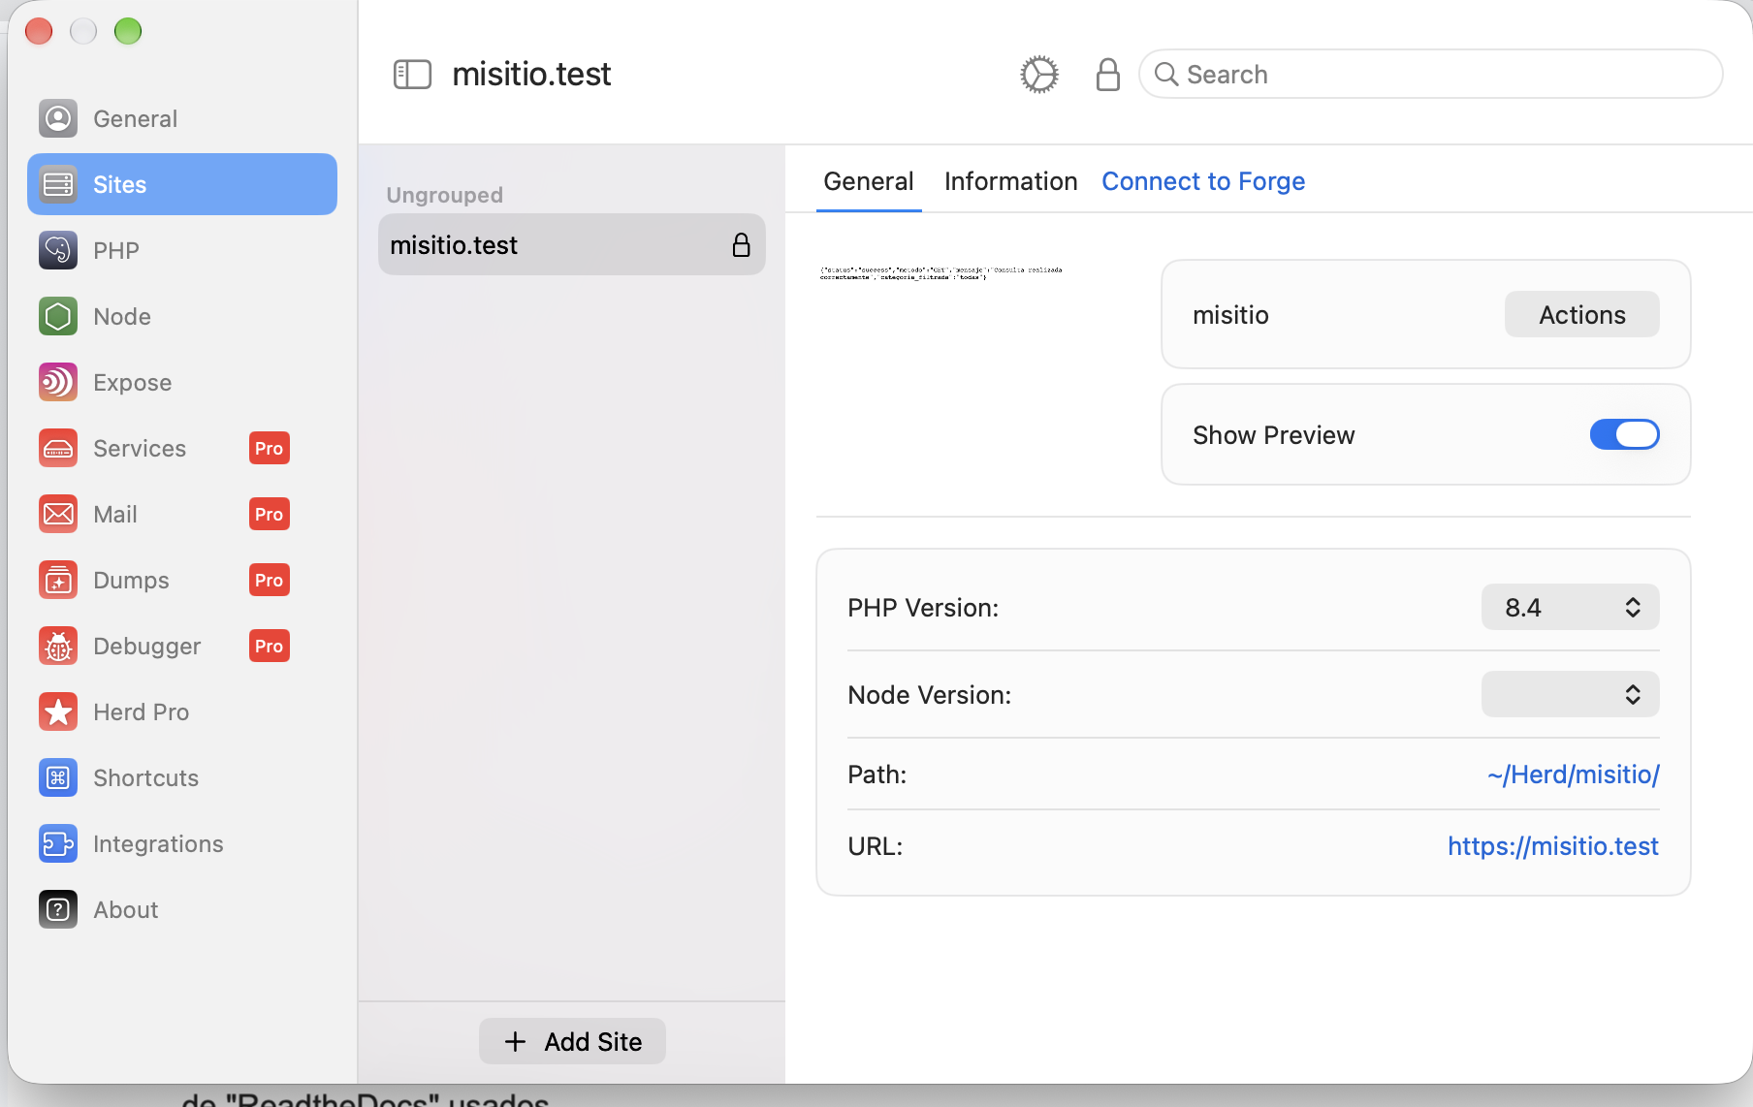Click the Pro badge next to Dumps
The height and width of the screenshot is (1107, 1753).
click(x=270, y=580)
